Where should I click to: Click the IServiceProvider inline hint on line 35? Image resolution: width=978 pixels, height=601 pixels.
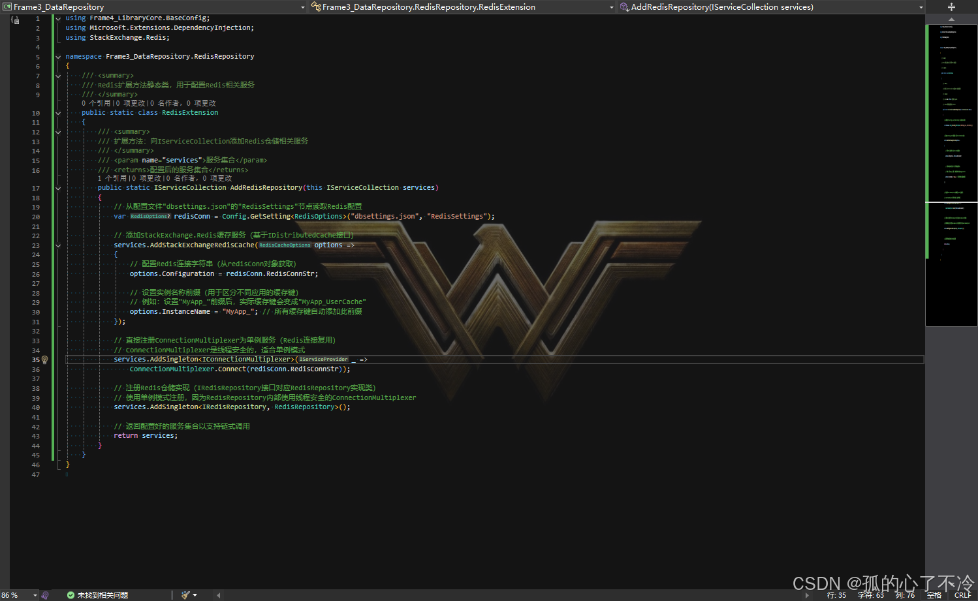(324, 360)
